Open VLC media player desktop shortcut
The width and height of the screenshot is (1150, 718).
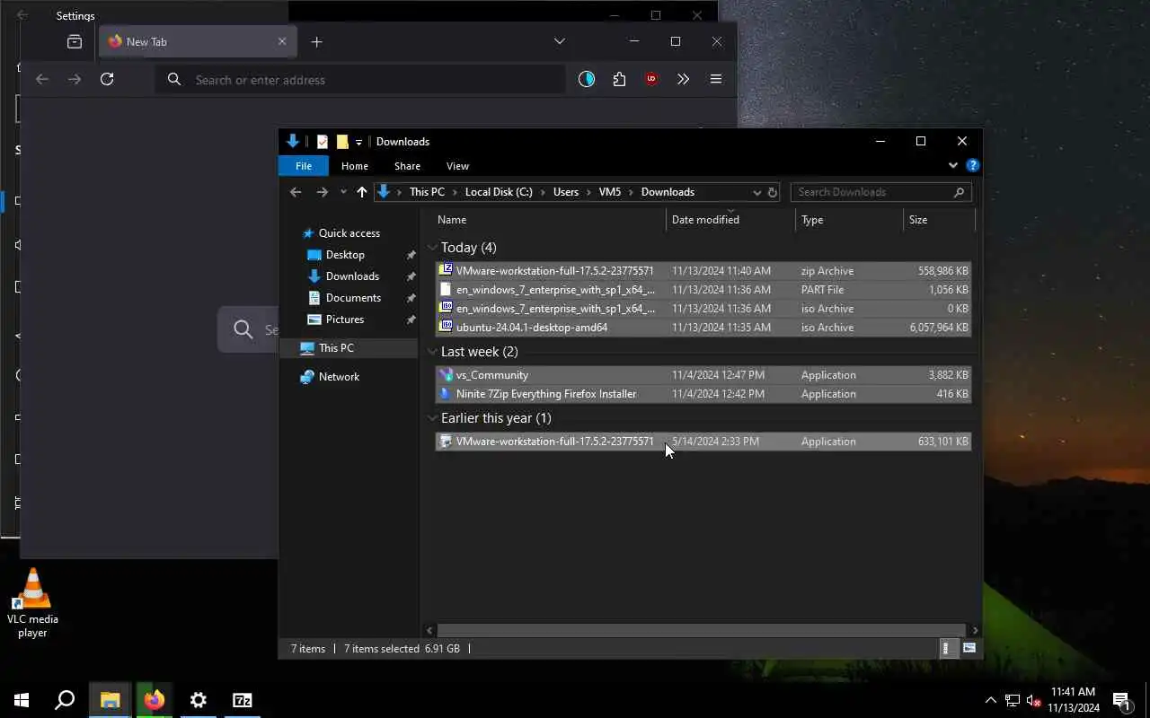pos(33,603)
